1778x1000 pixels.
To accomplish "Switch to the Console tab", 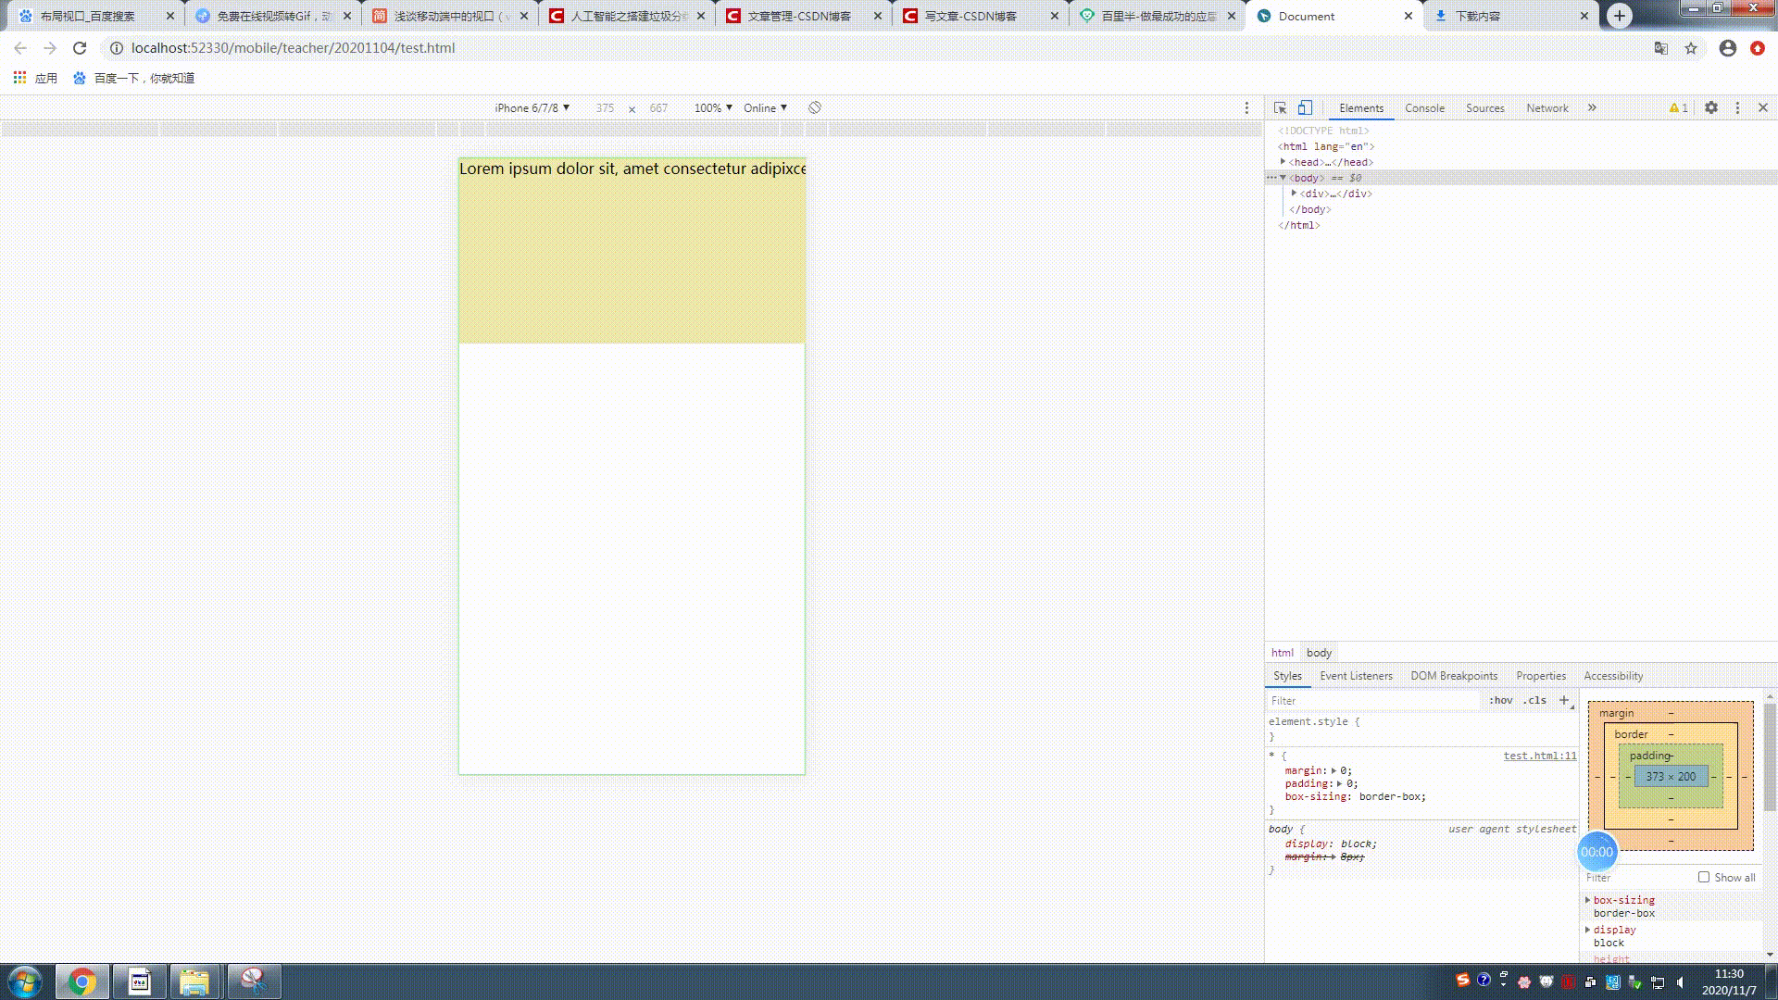I will pyautogui.click(x=1424, y=108).
